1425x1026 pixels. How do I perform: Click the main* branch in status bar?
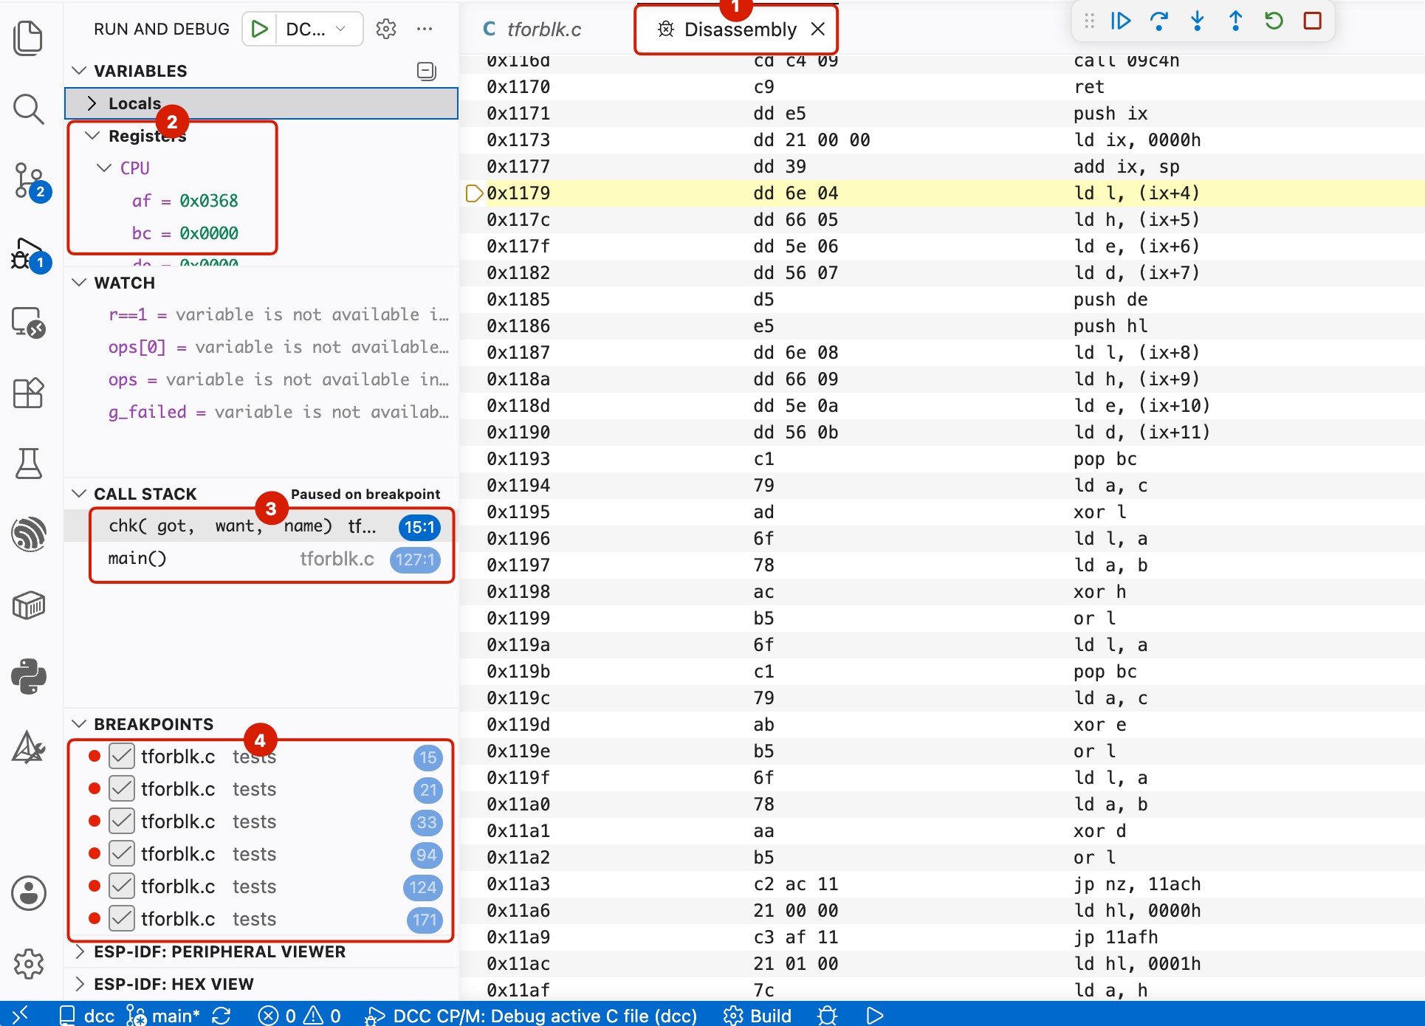163,1016
